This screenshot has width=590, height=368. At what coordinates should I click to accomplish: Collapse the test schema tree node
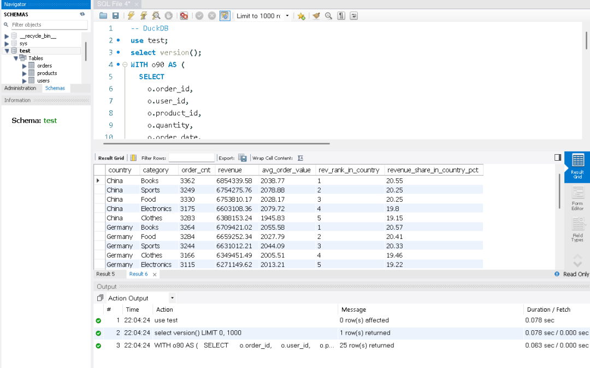(x=7, y=51)
